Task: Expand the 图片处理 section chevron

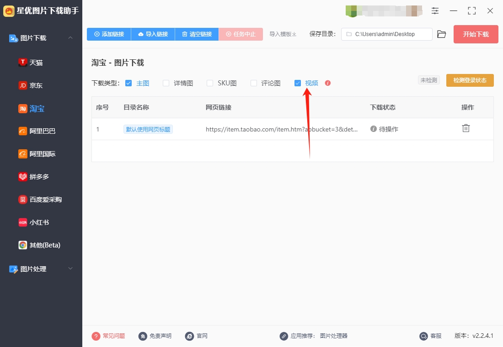Action: (x=70, y=268)
